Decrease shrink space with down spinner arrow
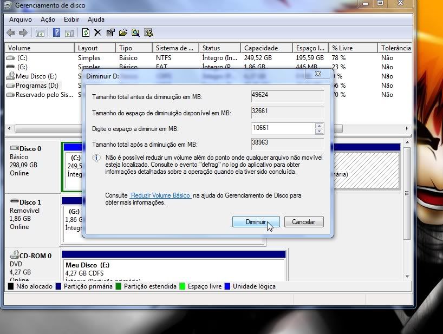Image resolution: width=443 pixels, height=334 pixels. pyautogui.click(x=319, y=132)
